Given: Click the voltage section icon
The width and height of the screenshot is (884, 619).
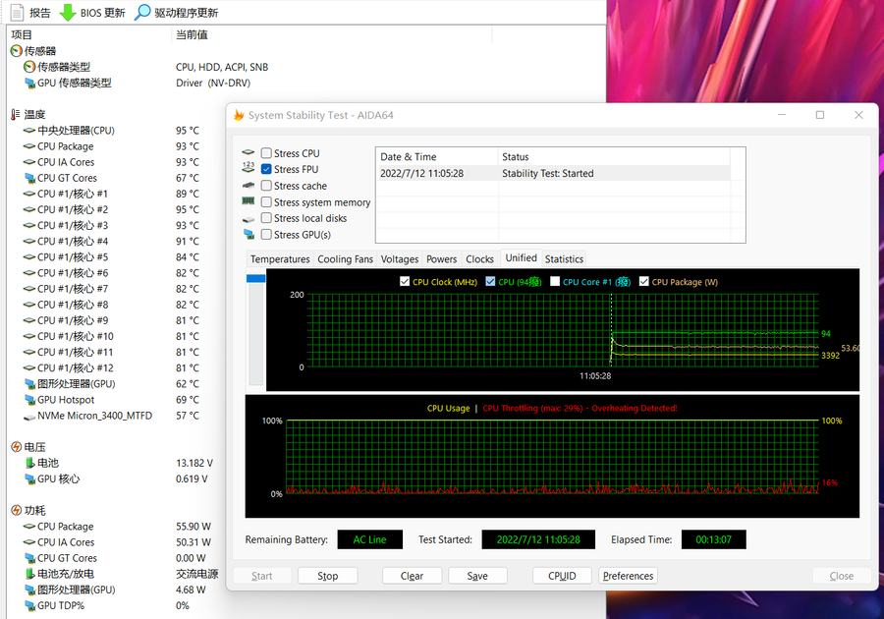Looking at the screenshot, I should [16, 447].
